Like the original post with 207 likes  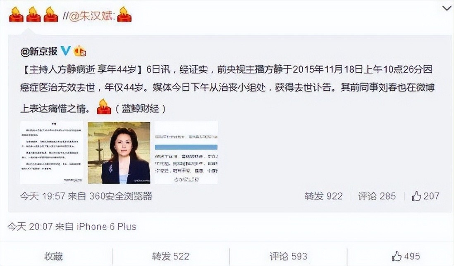[425, 196]
